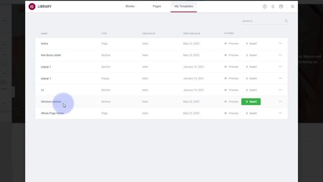Insert the Whole Page Home template
Image resolution: width=323 pixels, height=182 pixels.
click(x=251, y=113)
